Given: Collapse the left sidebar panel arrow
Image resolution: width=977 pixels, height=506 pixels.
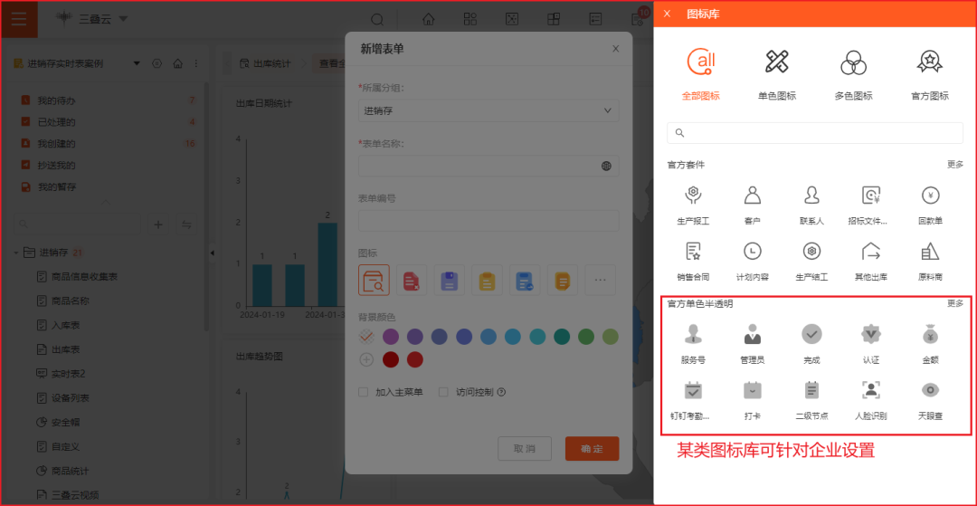Looking at the screenshot, I should pyautogui.click(x=212, y=253).
